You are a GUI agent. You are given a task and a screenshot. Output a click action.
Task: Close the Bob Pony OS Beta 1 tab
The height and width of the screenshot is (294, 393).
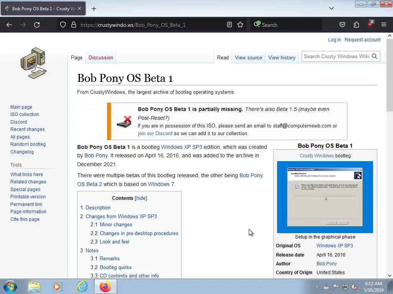79,8
